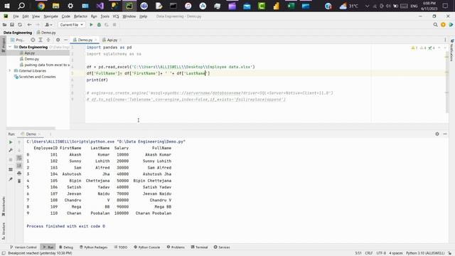This screenshot has width=455, height=256.
Task: Open the Navigate menu
Action: 50,16
